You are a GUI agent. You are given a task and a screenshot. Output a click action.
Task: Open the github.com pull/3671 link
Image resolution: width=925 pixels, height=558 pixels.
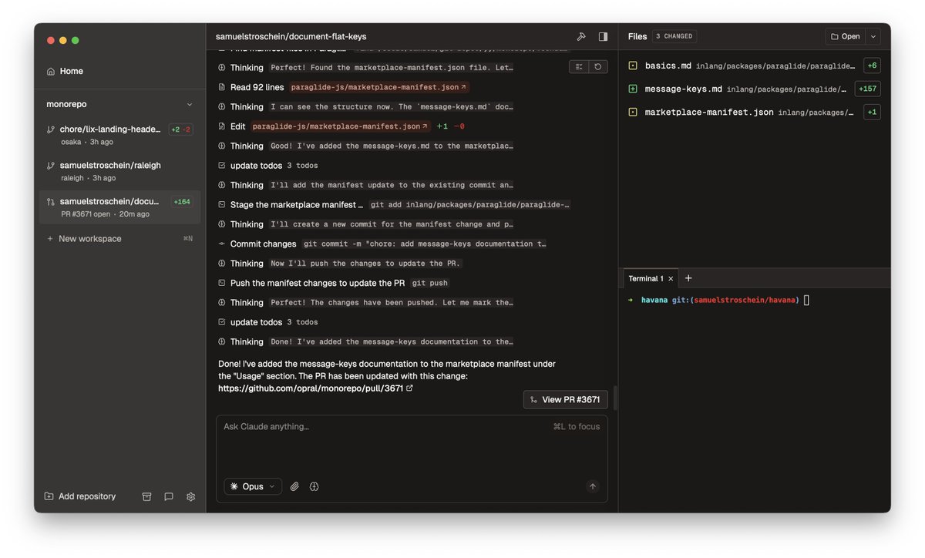point(315,388)
